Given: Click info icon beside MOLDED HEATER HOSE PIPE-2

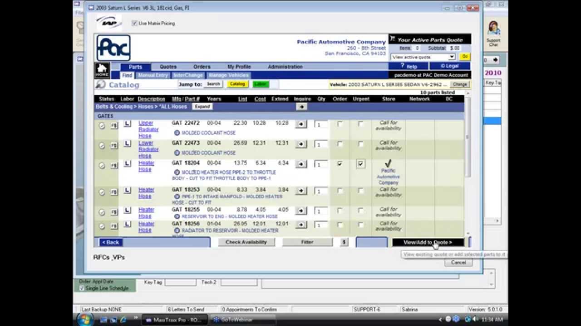Looking at the screenshot, I should tap(177, 173).
